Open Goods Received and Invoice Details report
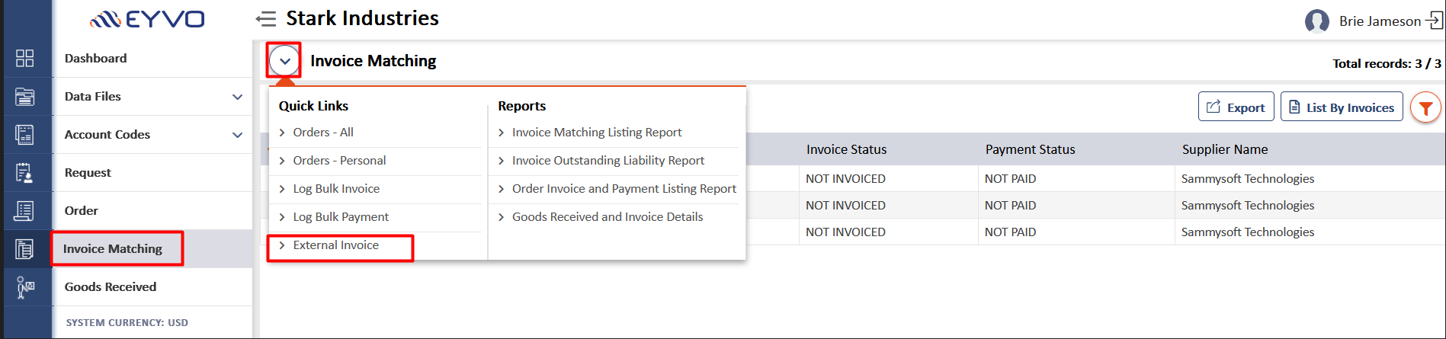This screenshot has width=1446, height=339. pyautogui.click(x=608, y=217)
